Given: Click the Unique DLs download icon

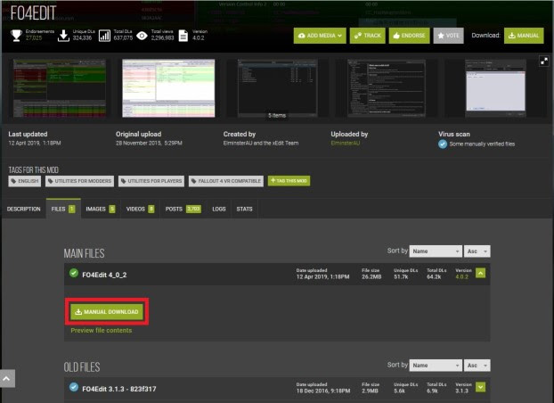Looking at the screenshot, I should click(x=63, y=36).
